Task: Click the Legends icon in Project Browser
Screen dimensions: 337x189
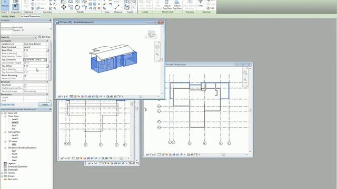Action: tap(5, 163)
